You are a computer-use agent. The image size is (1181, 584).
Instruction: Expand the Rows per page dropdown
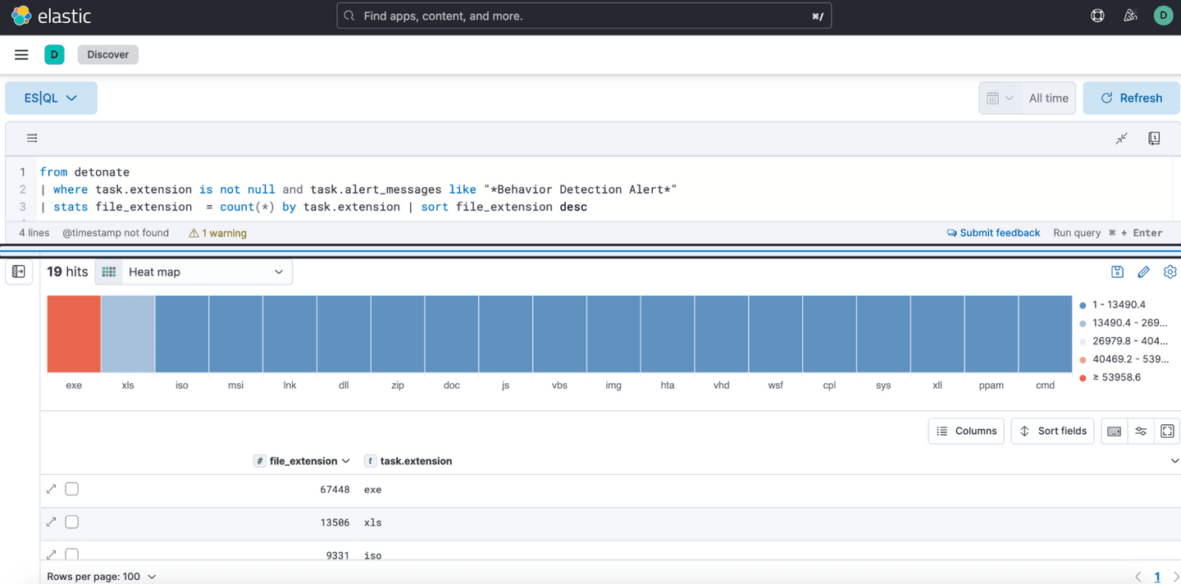[x=102, y=576]
